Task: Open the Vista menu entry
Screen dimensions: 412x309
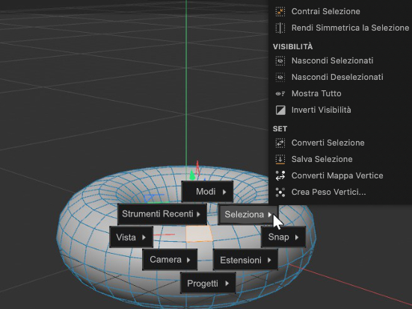Action: click(x=132, y=237)
